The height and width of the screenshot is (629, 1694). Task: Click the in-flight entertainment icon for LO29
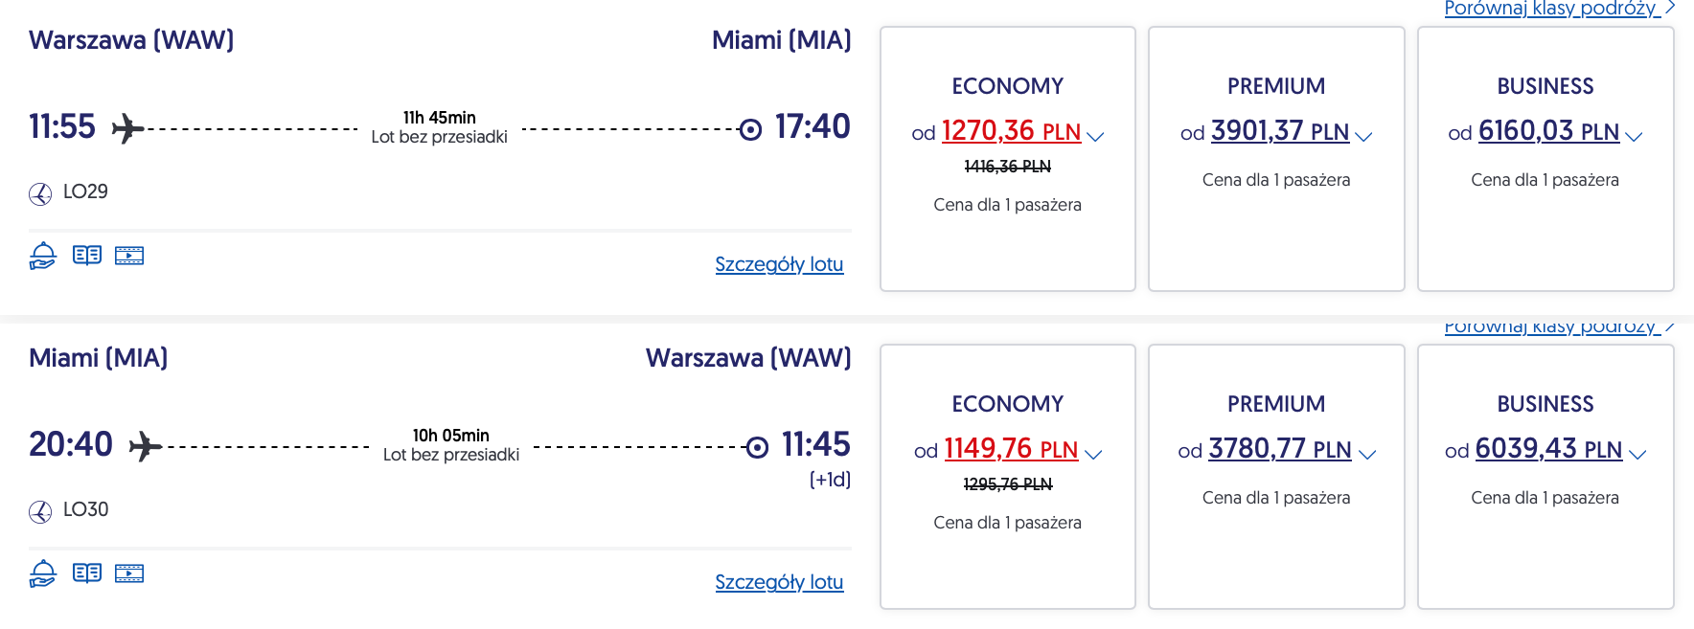(129, 256)
